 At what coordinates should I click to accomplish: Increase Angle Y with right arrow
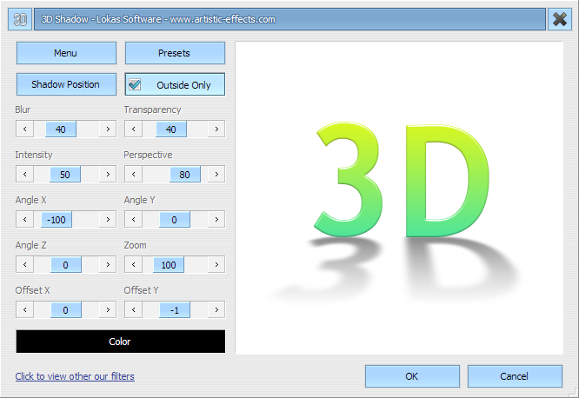tap(216, 219)
